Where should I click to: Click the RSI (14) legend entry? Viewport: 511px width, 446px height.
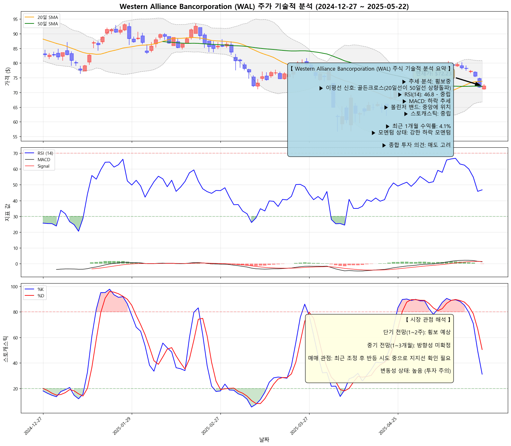tap(39, 153)
